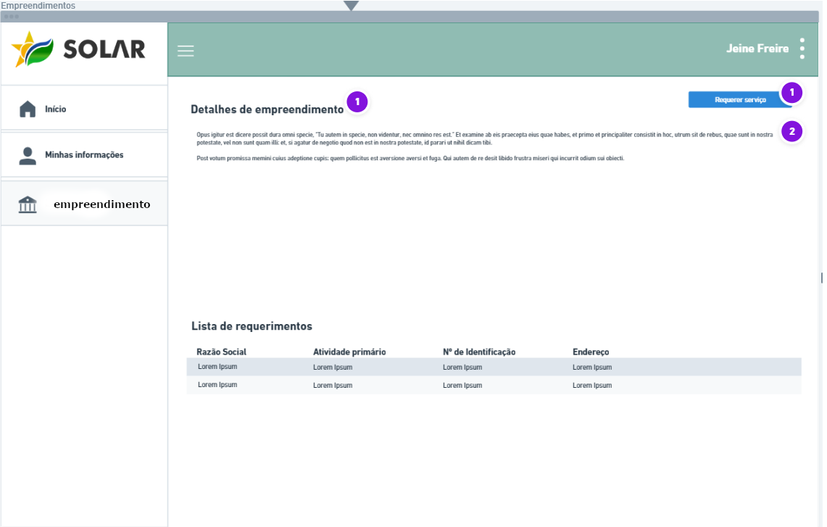Expand the triangle marker at top center
827x527 pixels.
351,5
